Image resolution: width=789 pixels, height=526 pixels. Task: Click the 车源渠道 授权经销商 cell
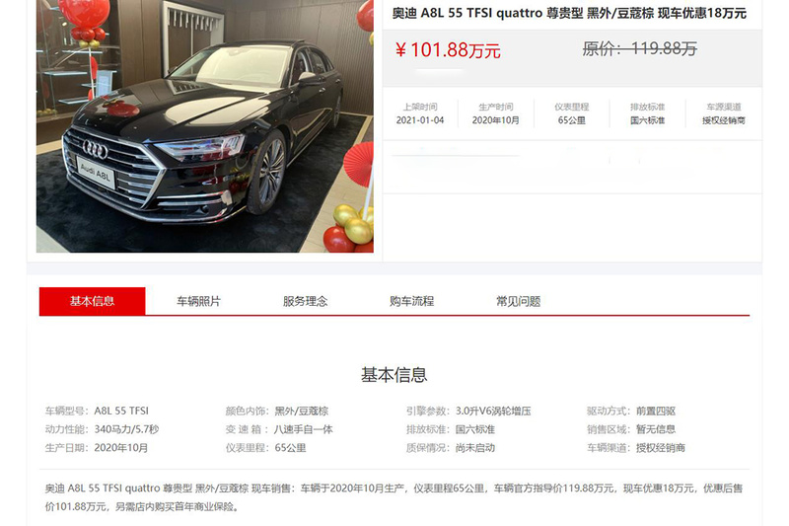(x=724, y=113)
